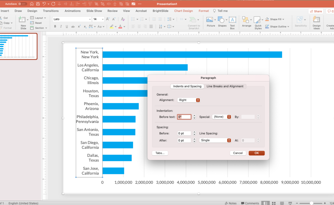Click the save icon in title bar
This screenshot has height=205, width=334.
coord(38,4)
